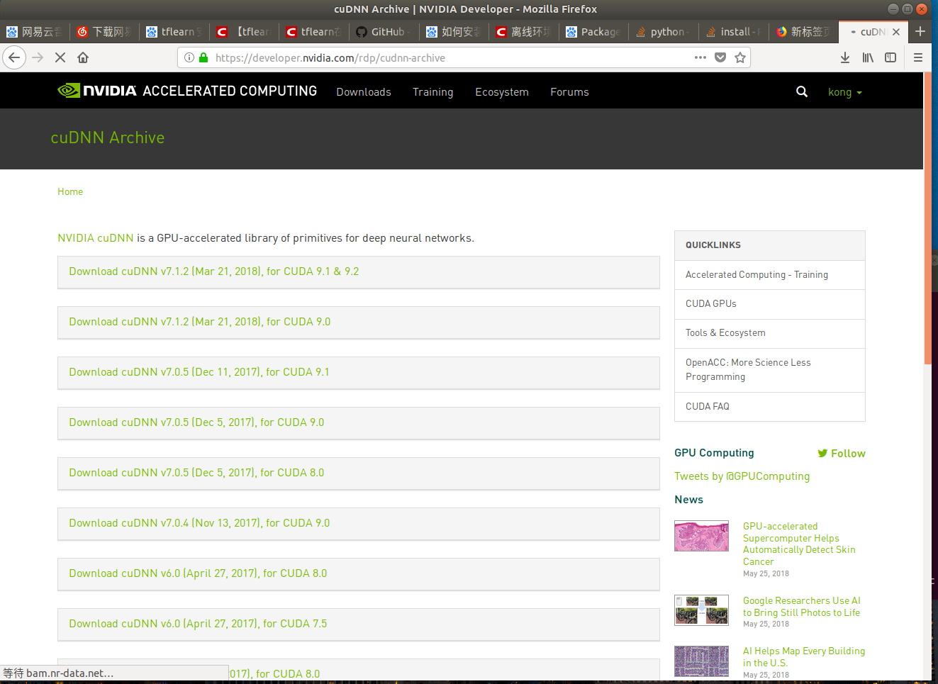Click the Home breadcrumb link
Image resolution: width=938 pixels, height=684 pixels.
pos(70,191)
